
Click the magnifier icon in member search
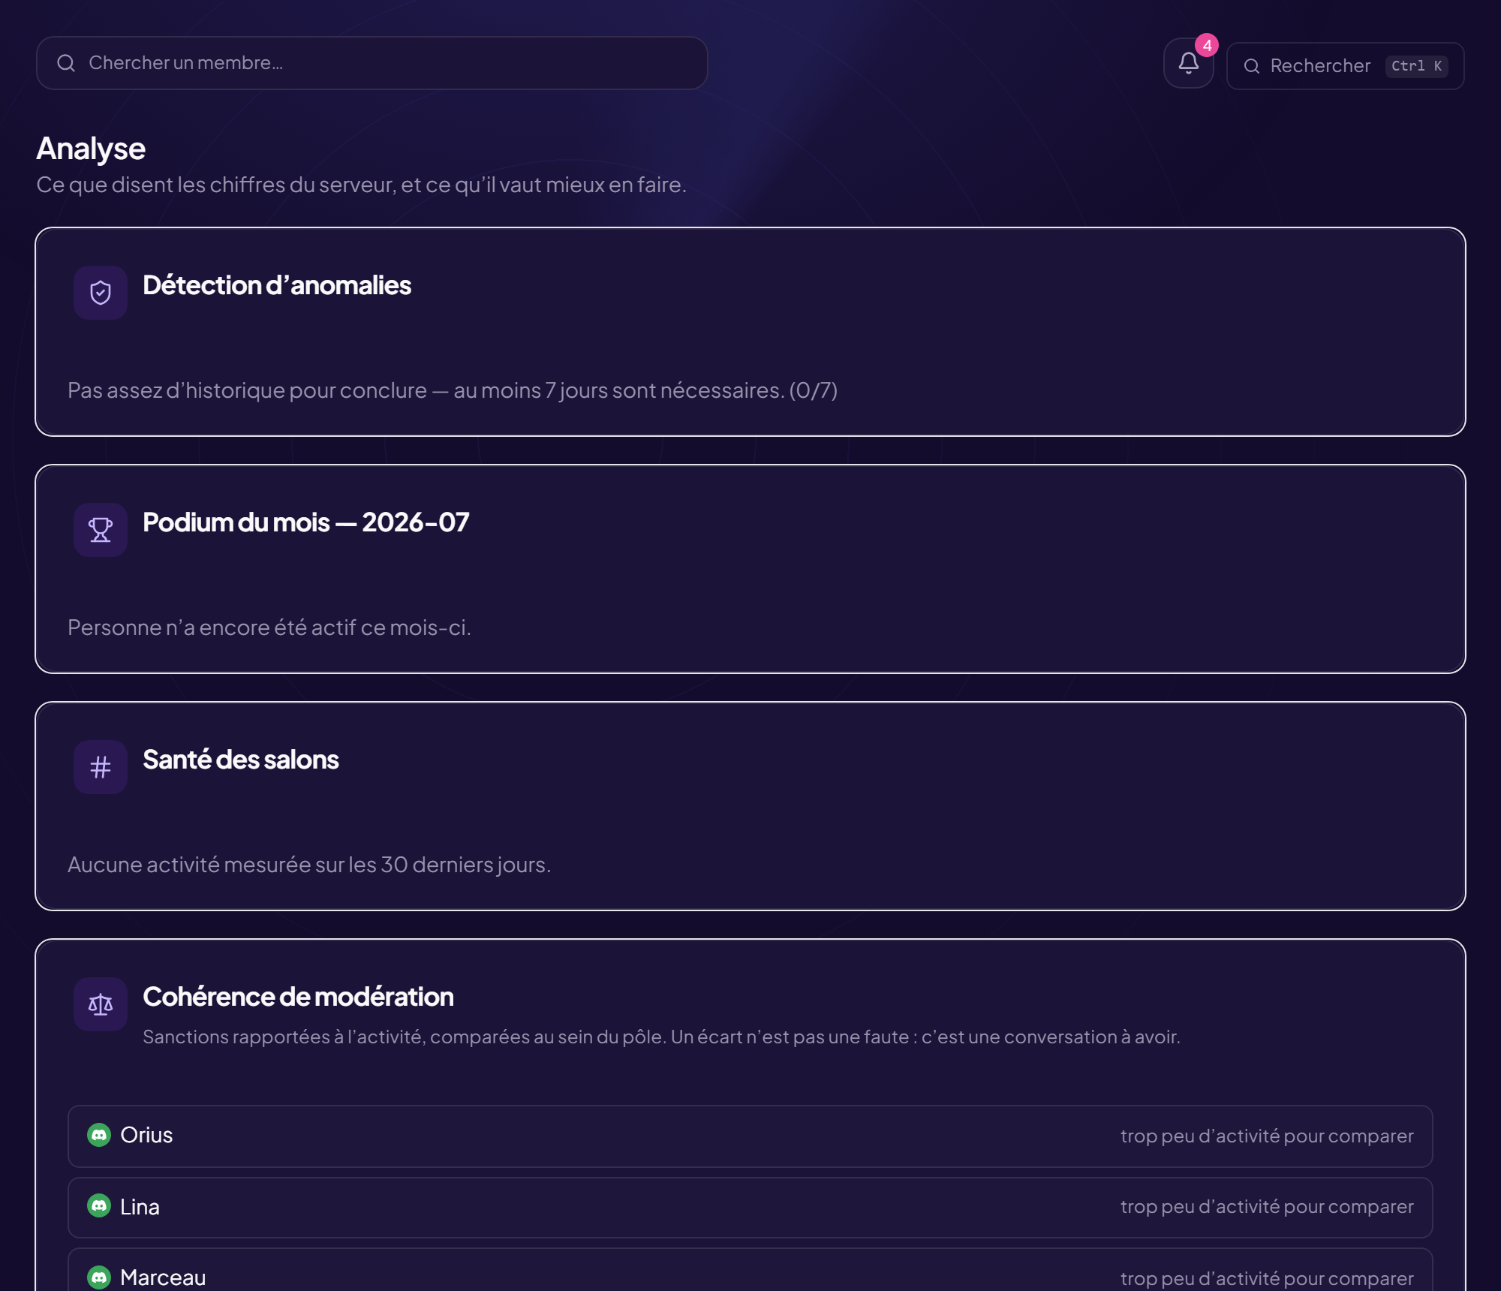coord(66,63)
